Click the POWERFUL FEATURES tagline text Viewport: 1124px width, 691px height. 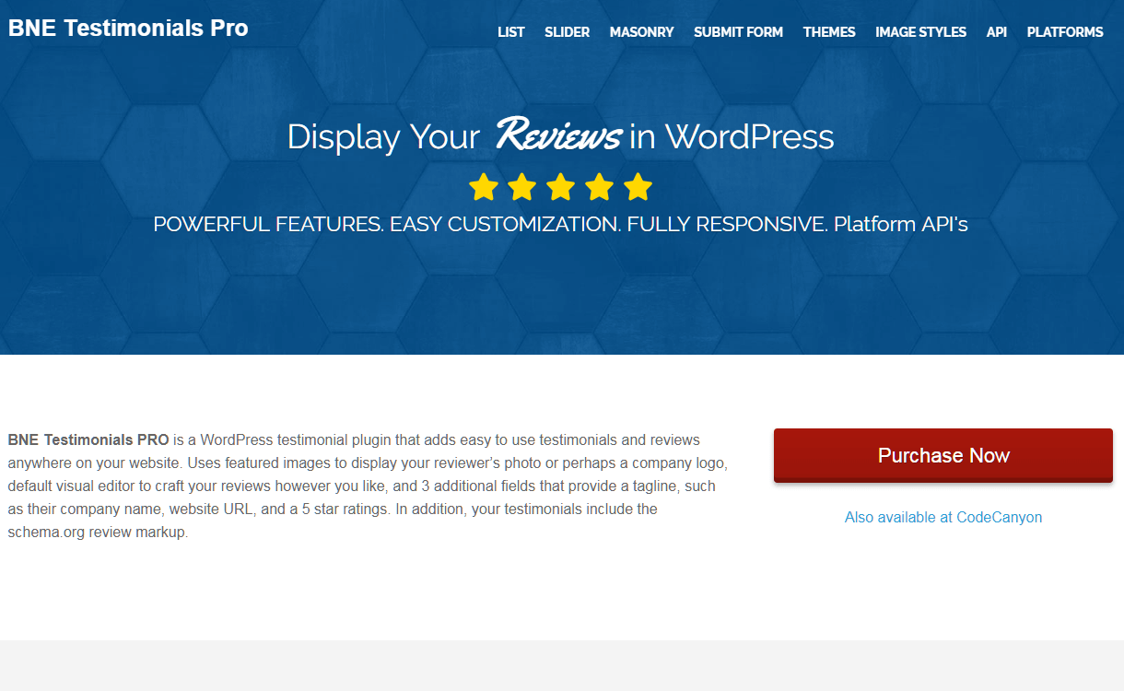(x=560, y=224)
